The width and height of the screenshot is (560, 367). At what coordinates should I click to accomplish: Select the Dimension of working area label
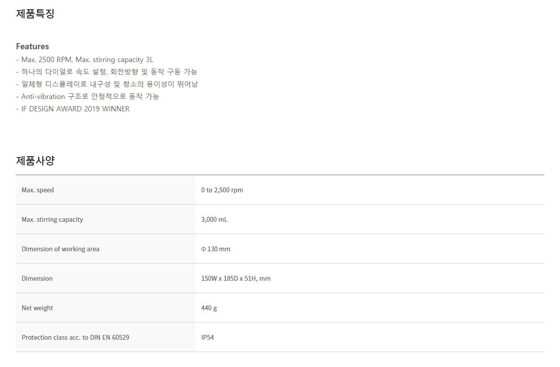pos(60,249)
